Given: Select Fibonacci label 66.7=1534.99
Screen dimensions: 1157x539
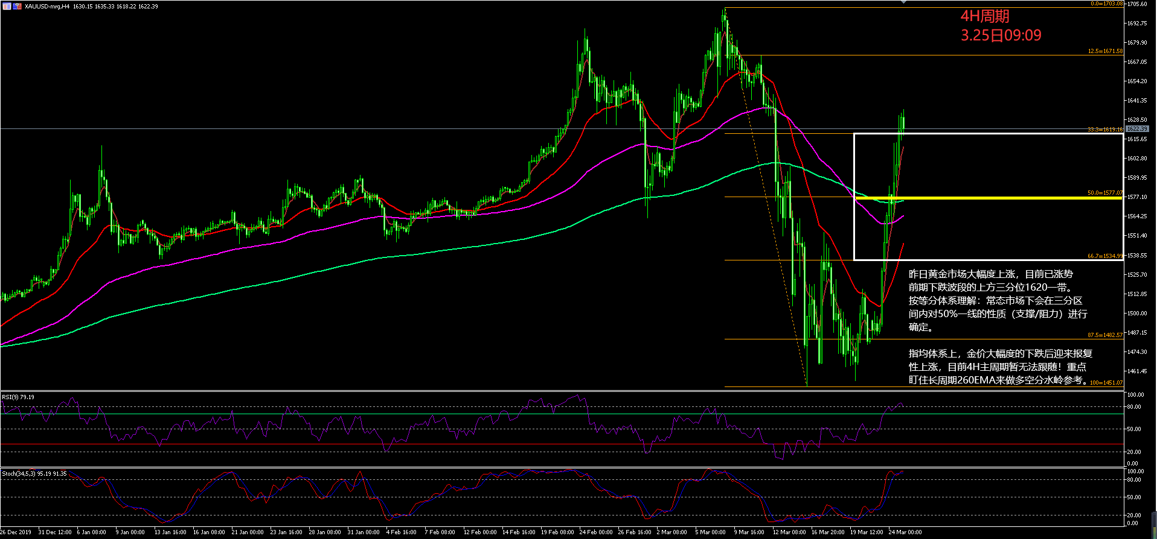Looking at the screenshot, I should click(1105, 256).
